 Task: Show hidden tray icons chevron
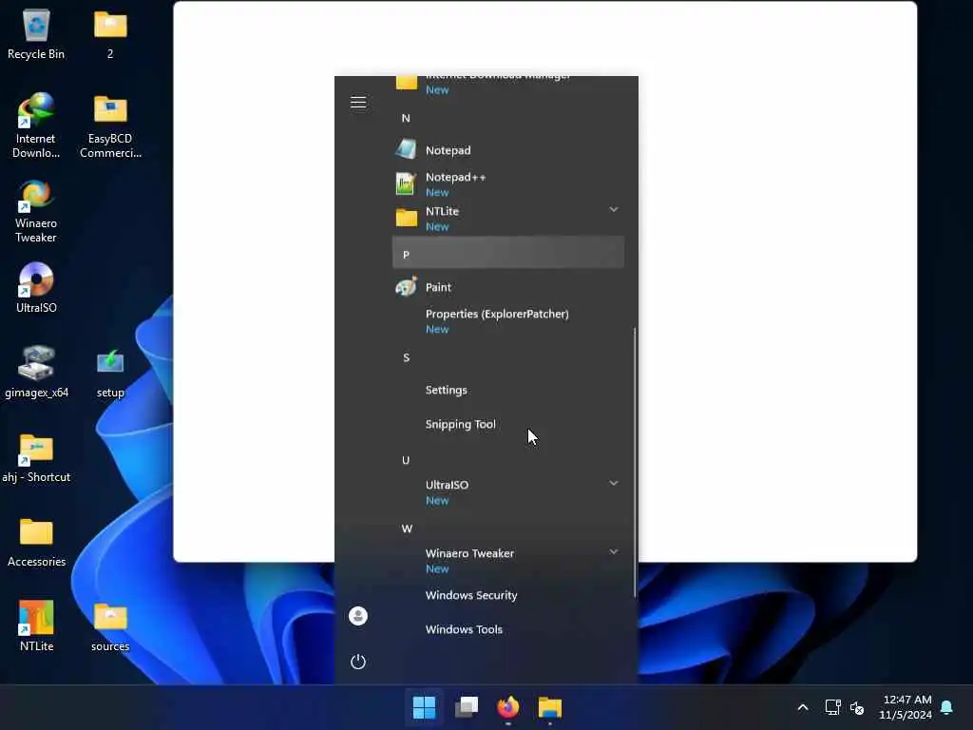[802, 707]
